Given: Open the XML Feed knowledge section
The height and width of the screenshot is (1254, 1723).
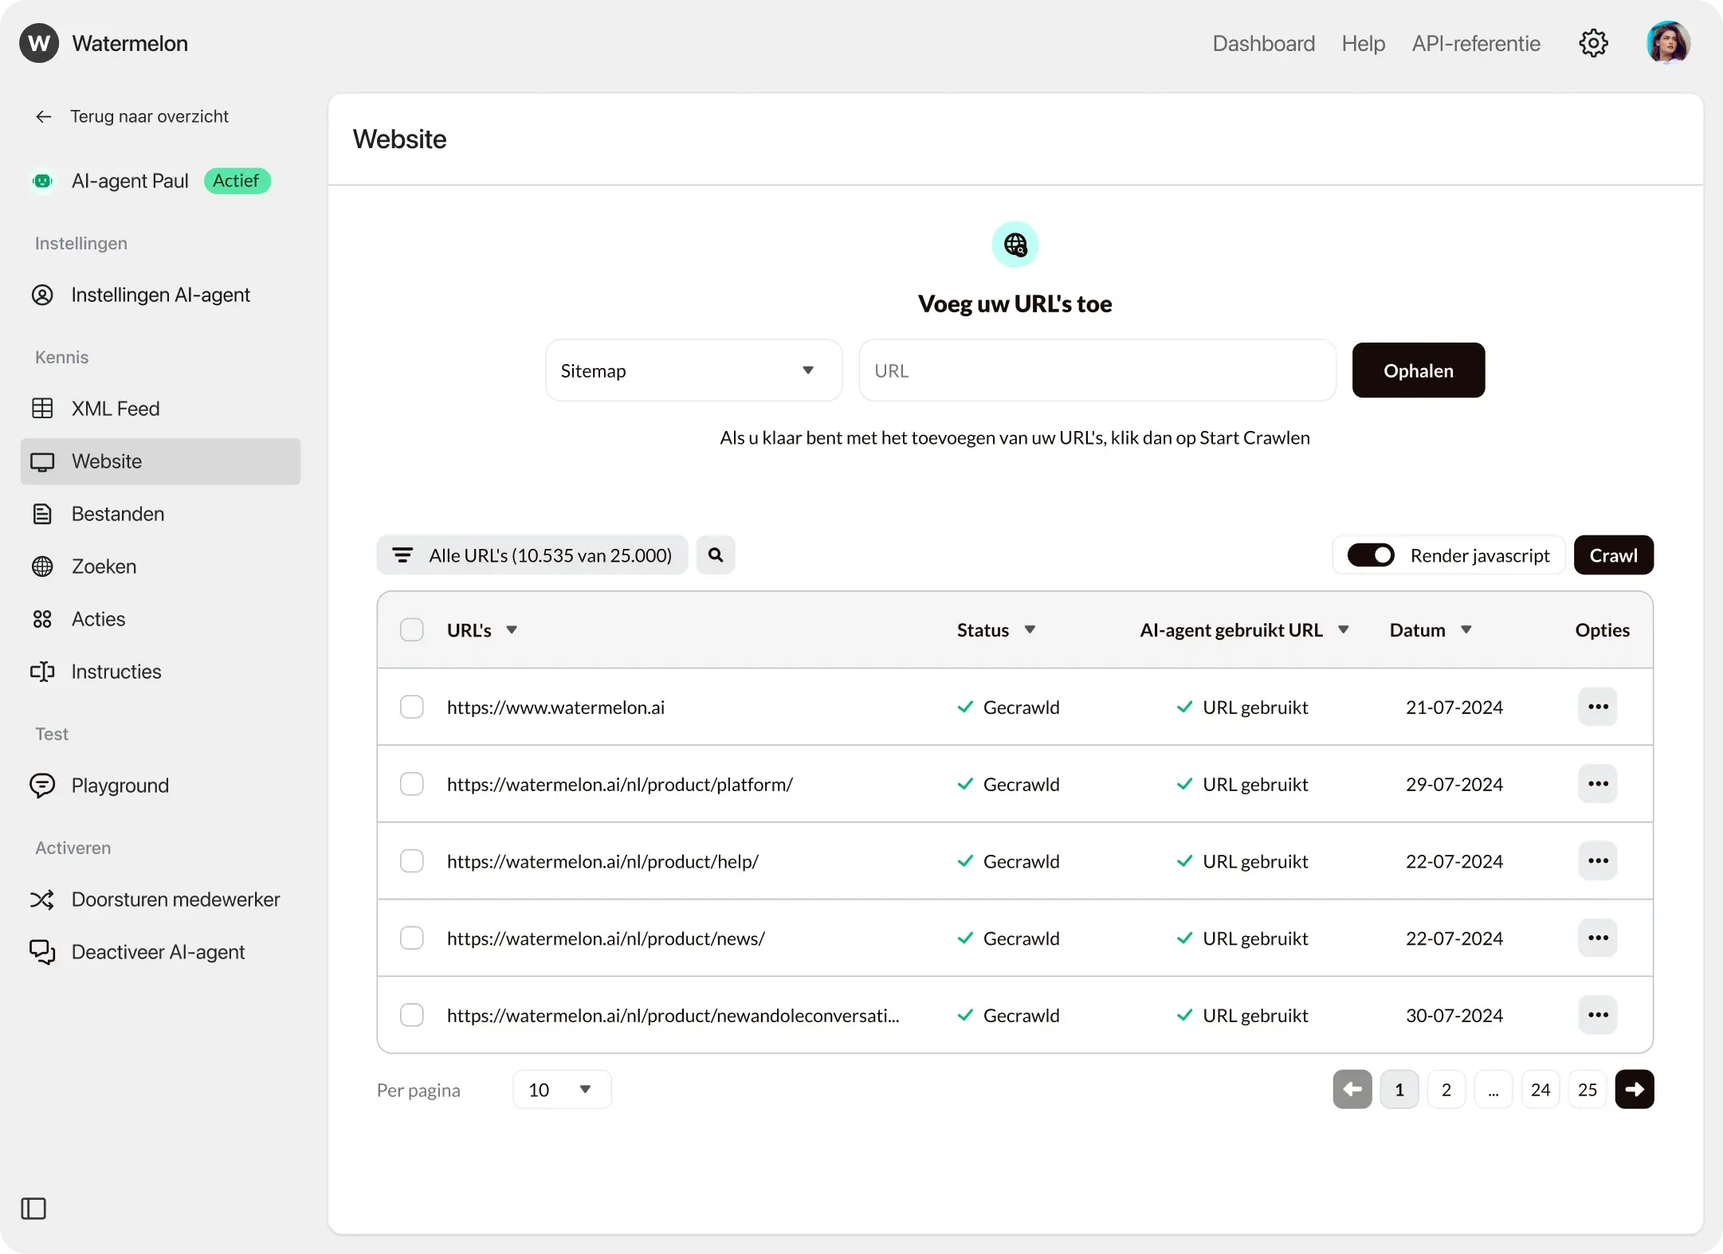Looking at the screenshot, I should click(115, 408).
